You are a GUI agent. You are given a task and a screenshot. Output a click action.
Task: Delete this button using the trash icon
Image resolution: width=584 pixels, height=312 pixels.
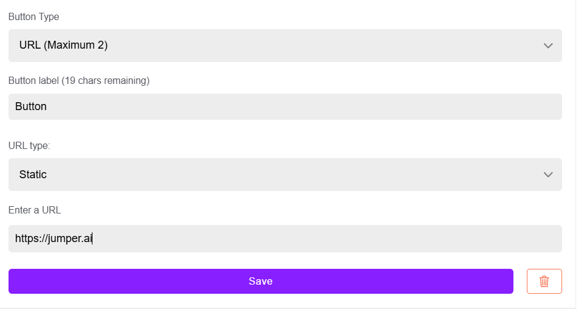point(544,281)
